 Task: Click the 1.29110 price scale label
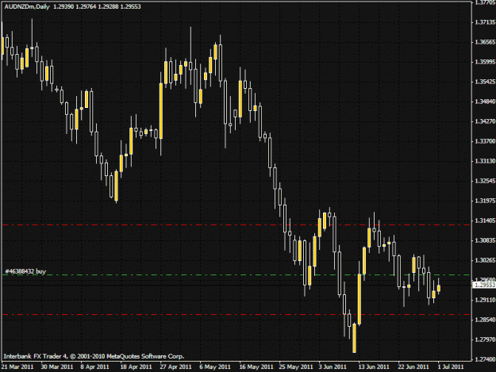485,300
